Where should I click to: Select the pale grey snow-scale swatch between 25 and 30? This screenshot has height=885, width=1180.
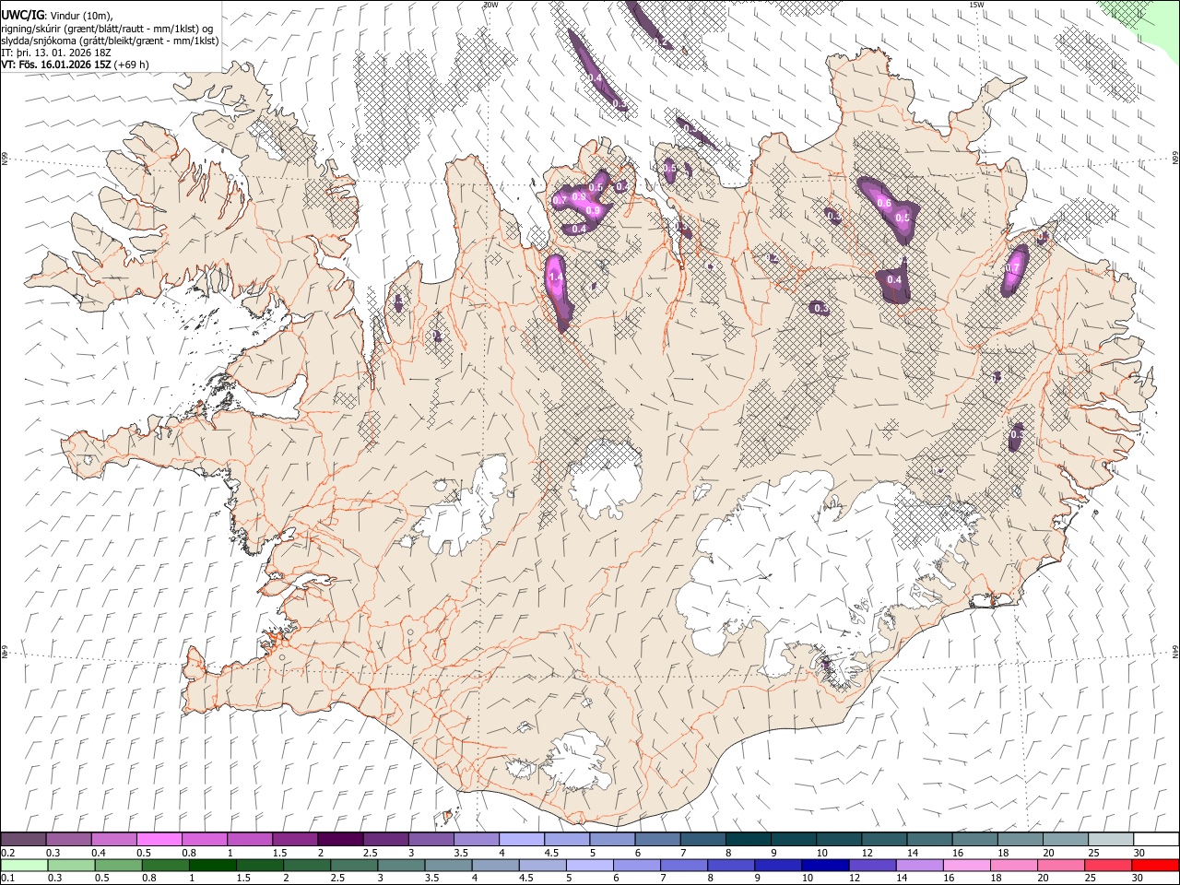1110,839
